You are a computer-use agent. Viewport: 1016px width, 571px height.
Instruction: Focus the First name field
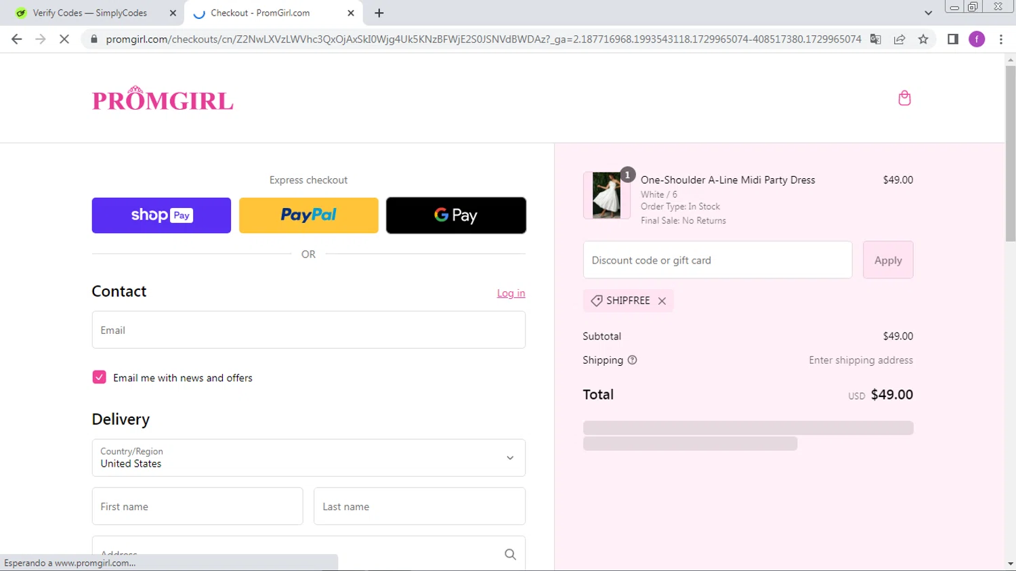coord(197,506)
